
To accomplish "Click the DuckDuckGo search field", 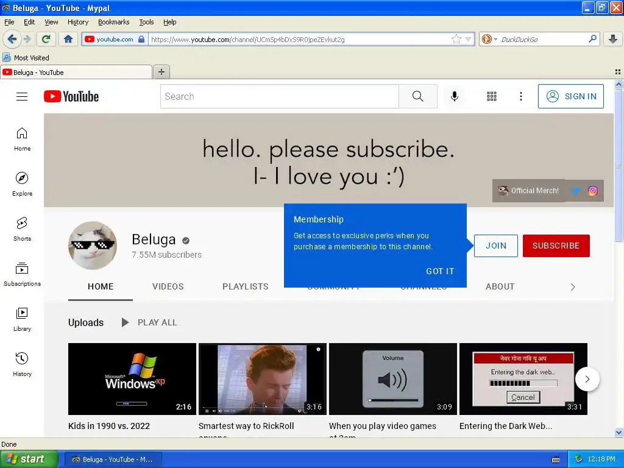I will click(543, 39).
